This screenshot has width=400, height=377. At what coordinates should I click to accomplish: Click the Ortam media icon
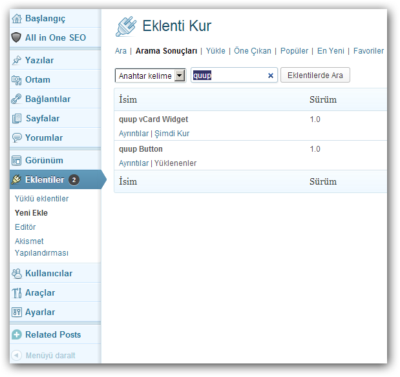[x=17, y=79]
